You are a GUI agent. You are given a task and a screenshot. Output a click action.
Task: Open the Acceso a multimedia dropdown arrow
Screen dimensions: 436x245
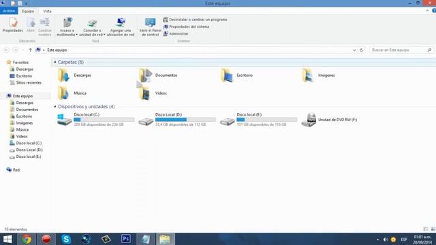point(77,35)
